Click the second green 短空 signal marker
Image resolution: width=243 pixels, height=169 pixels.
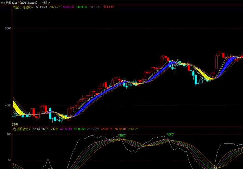tap(170, 135)
